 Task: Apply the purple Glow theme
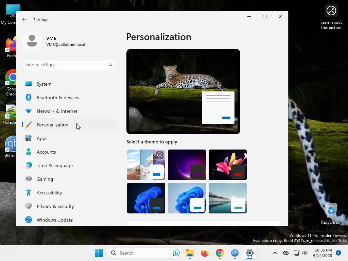click(187, 165)
